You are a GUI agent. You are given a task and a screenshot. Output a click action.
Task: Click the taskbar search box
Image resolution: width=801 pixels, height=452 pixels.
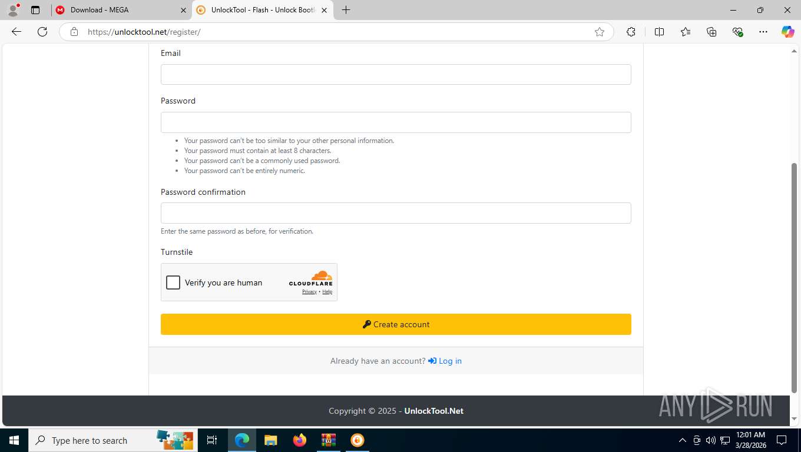coord(113,440)
